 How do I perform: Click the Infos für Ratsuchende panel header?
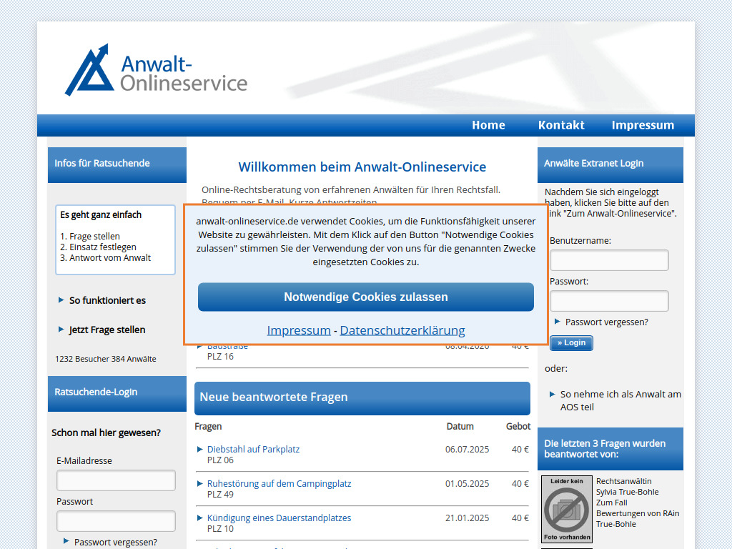[x=117, y=165]
